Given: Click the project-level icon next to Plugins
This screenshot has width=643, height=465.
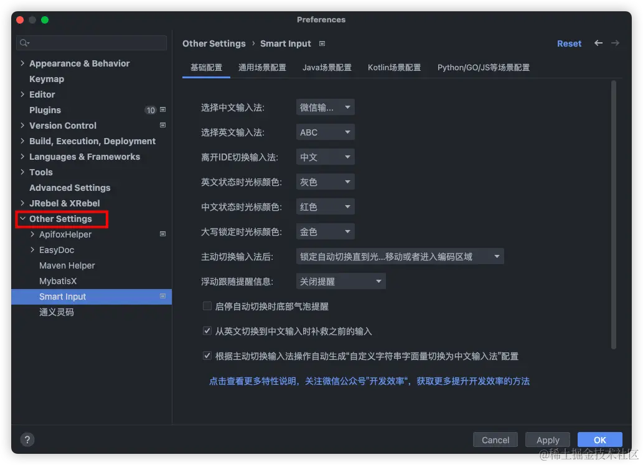Looking at the screenshot, I should point(163,110).
